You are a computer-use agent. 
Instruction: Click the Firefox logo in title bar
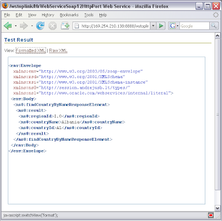pos(5,6)
